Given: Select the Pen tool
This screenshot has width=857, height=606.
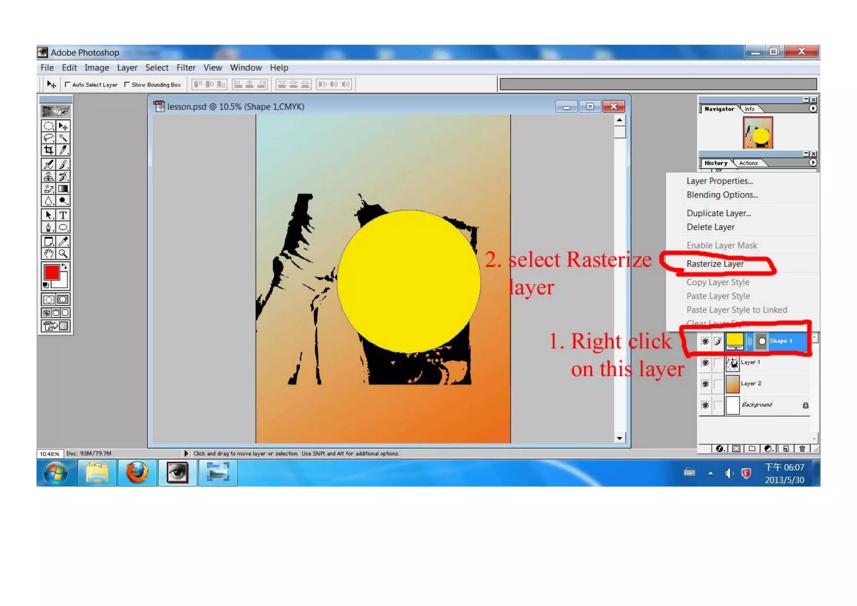Looking at the screenshot, I should pyautogui.click(x=49, y=227).
